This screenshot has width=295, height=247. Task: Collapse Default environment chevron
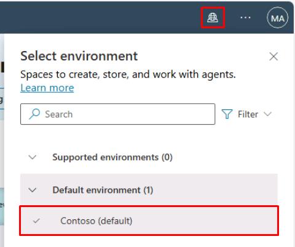(33, 190)
